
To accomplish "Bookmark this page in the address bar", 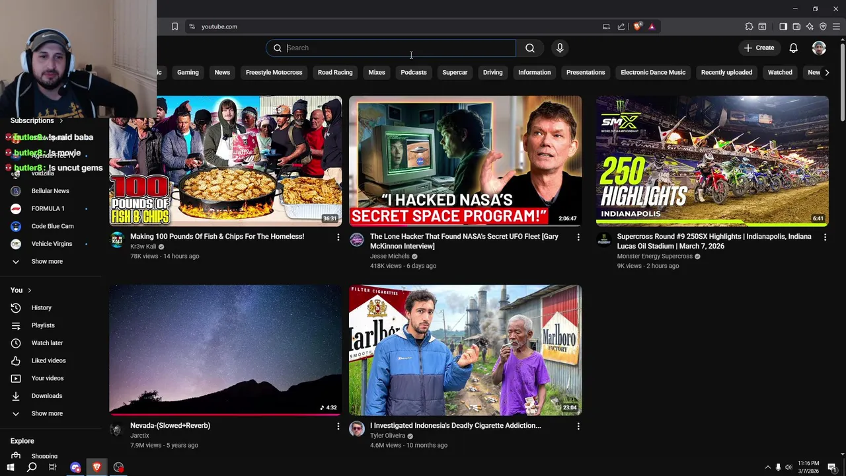I will 174,26.
